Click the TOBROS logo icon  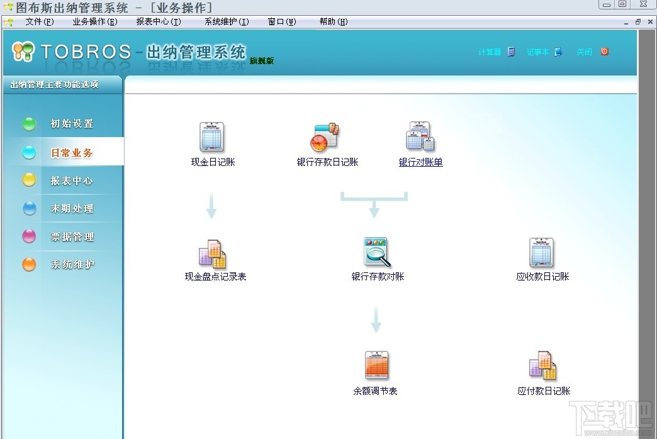pyautogui.click(x=23, y=52)
